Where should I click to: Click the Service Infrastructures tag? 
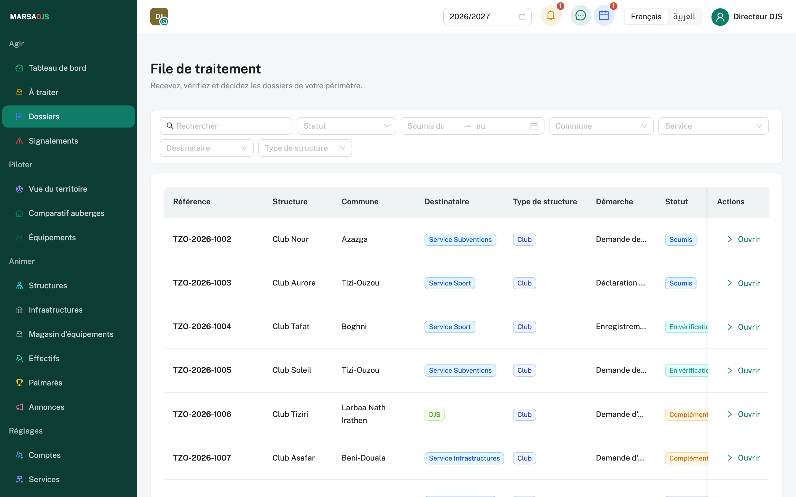[464, 458]
